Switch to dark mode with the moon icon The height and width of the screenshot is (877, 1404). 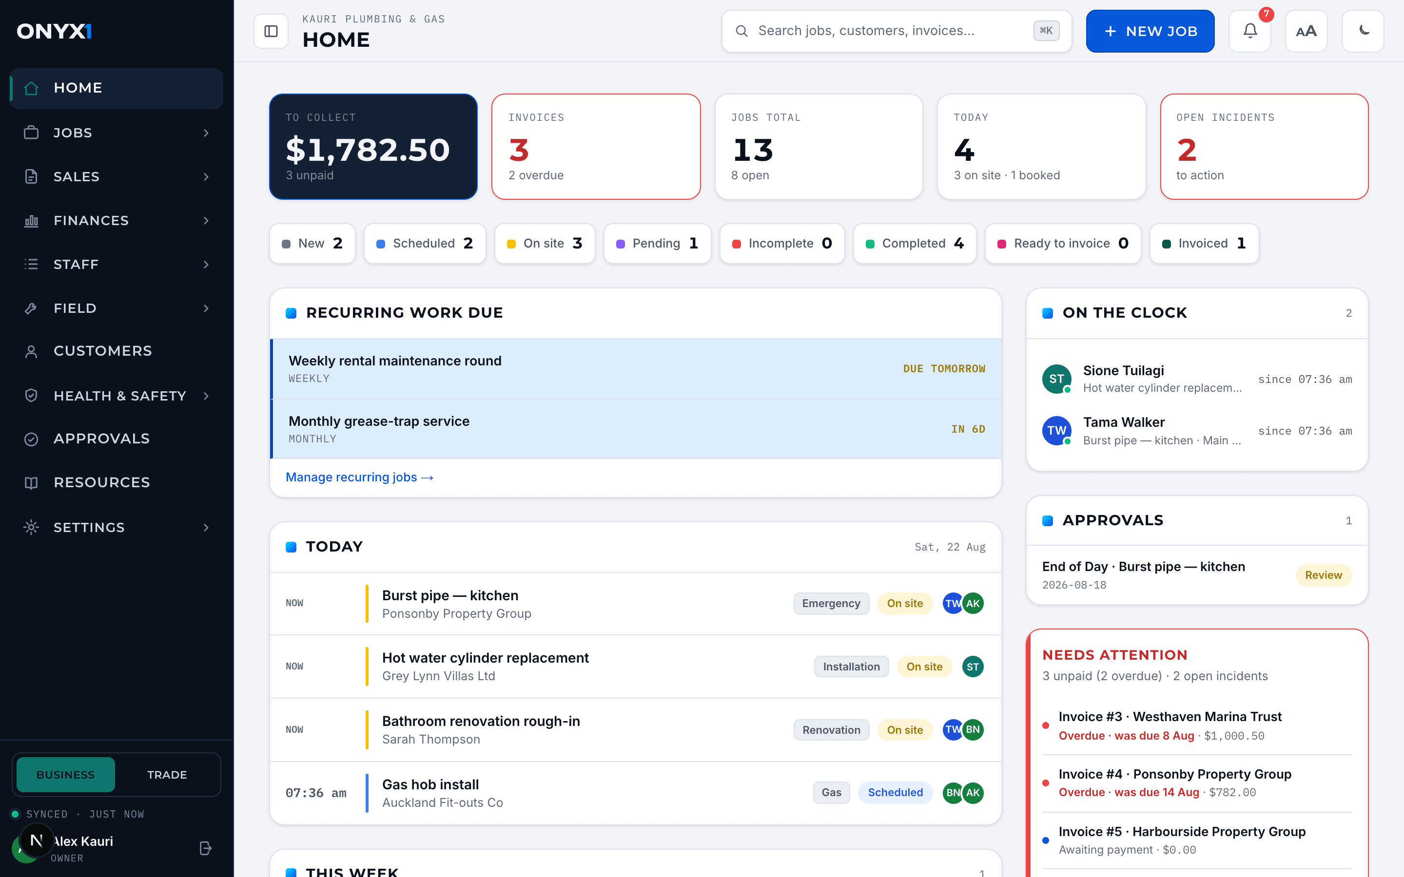[x=1363, y=31]
